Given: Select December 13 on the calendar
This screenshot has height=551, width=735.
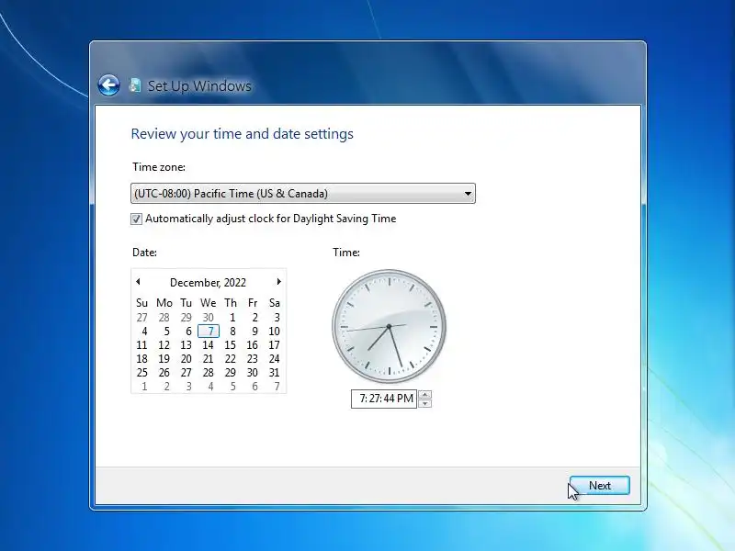Looking at the screenshot, I should pos(187,345).
